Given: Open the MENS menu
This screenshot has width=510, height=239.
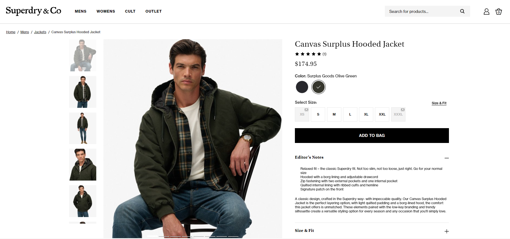Looking at the screenshot, I should pyautogui.click(x=81, y=11).
